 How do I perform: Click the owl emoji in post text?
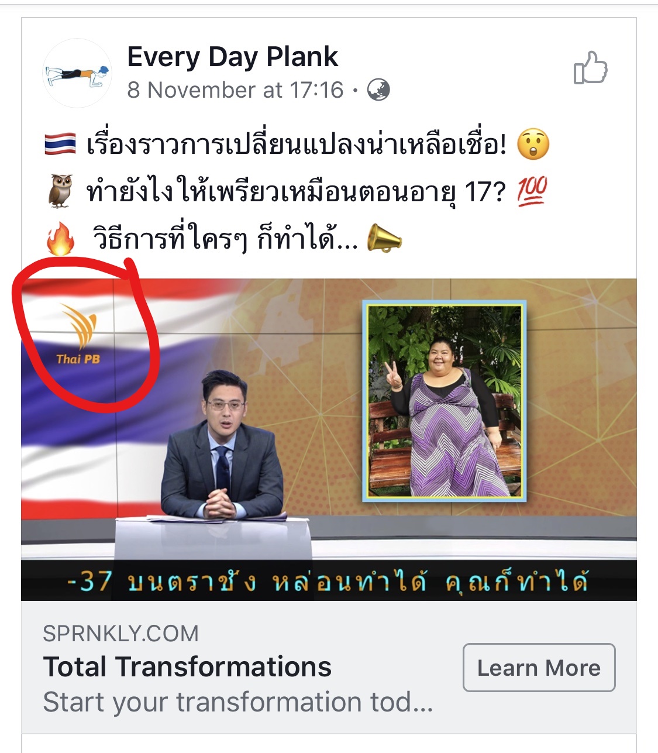coord(60,191)
